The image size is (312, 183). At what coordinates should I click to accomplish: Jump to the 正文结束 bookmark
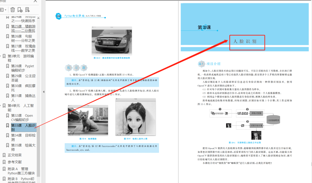click(14, 155)
